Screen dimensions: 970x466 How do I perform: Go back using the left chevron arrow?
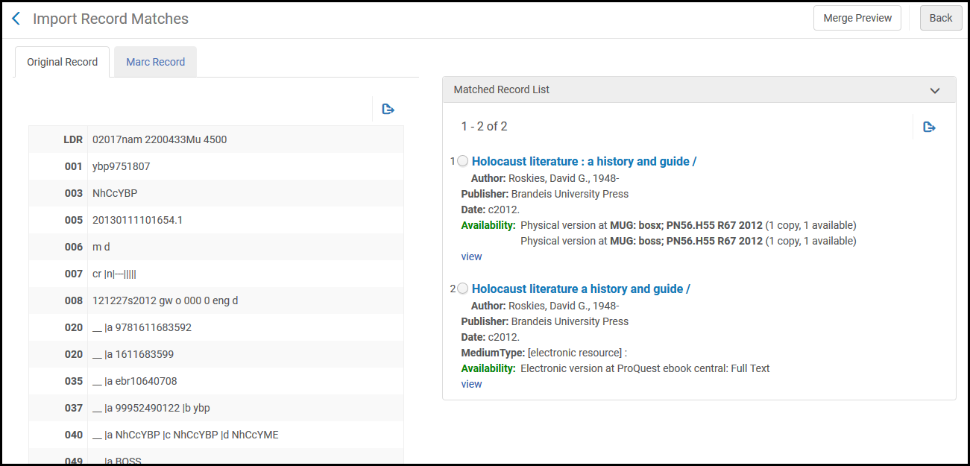(16, 19)
